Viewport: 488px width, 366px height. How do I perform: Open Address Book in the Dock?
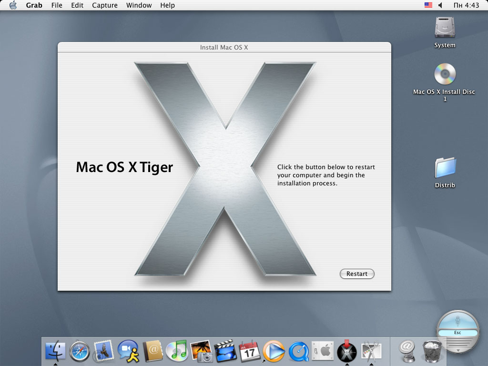pyautogui.click(x=153, y=351)
